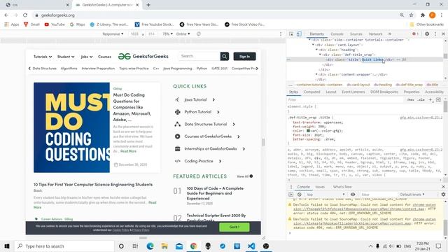Open the Extensions puzzle icon

click(x=423, y=15)
